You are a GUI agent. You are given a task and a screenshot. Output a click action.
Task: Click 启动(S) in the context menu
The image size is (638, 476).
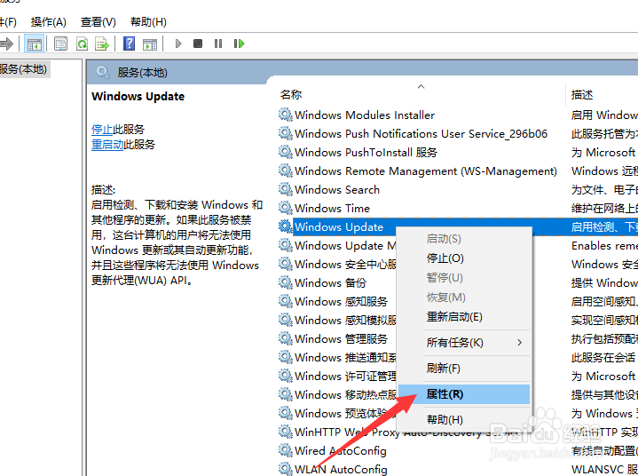(x=464, y=239)
